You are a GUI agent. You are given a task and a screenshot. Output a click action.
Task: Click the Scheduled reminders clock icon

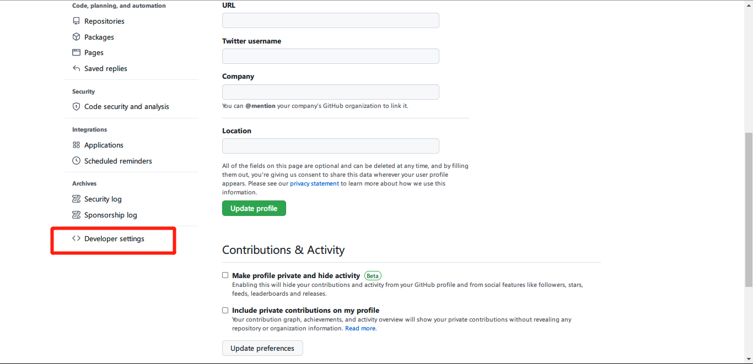pyautogui.click(x=76, y=161)
